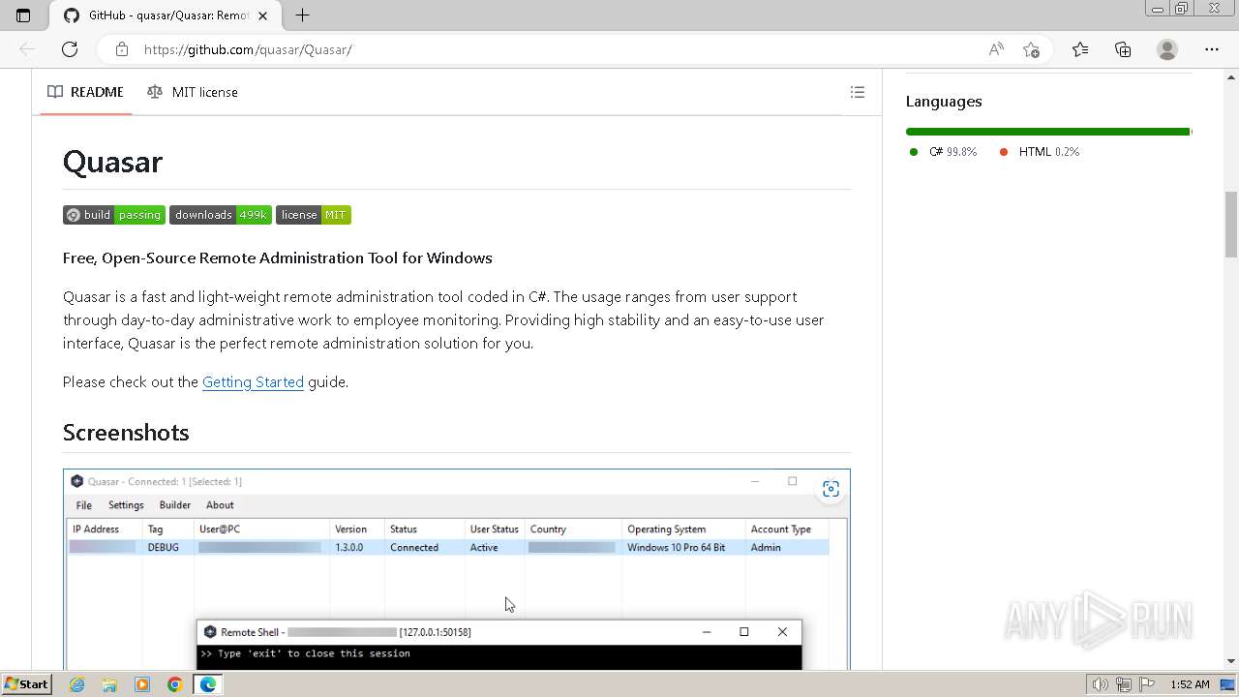Toggle Read aloud in address bar

click(x=995, y=49)
